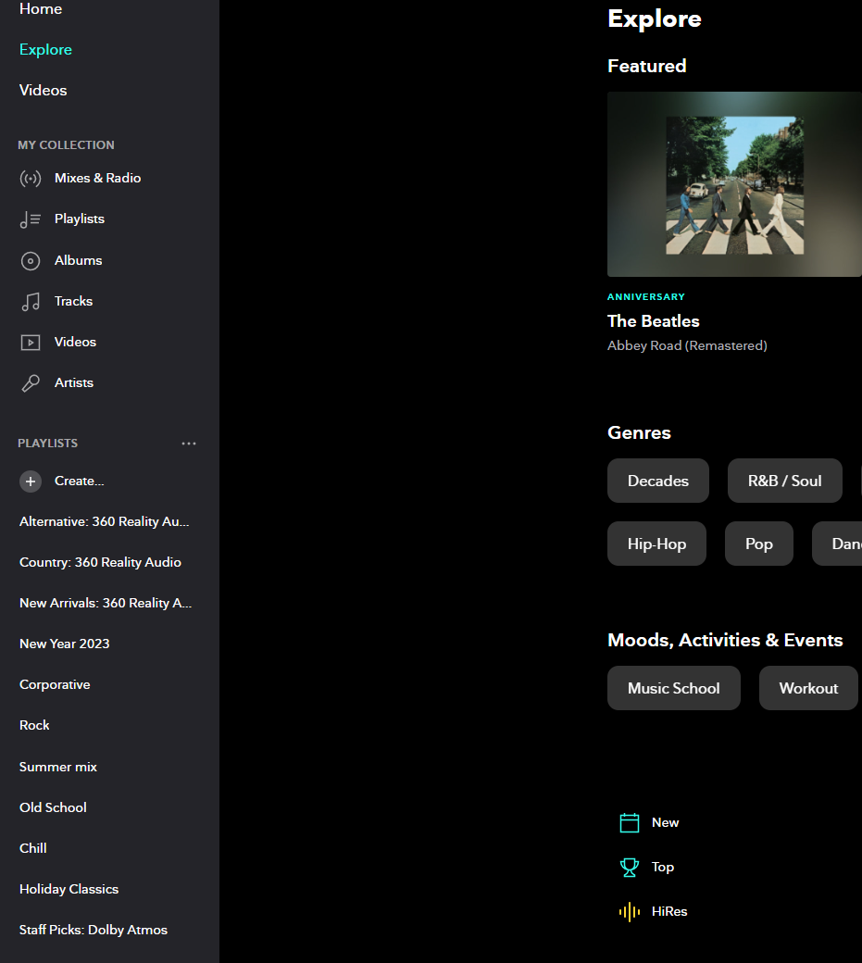The image size is (862, 963).
Task: Click the Albums disc icon
Action: click(x=30, y=261)
